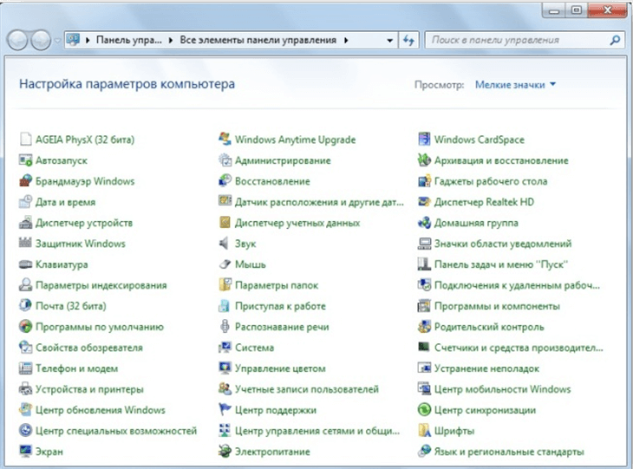This screenshot has height=469, width=633.
Task: Open the Звук speaker icon
Action: coord(225,244)
